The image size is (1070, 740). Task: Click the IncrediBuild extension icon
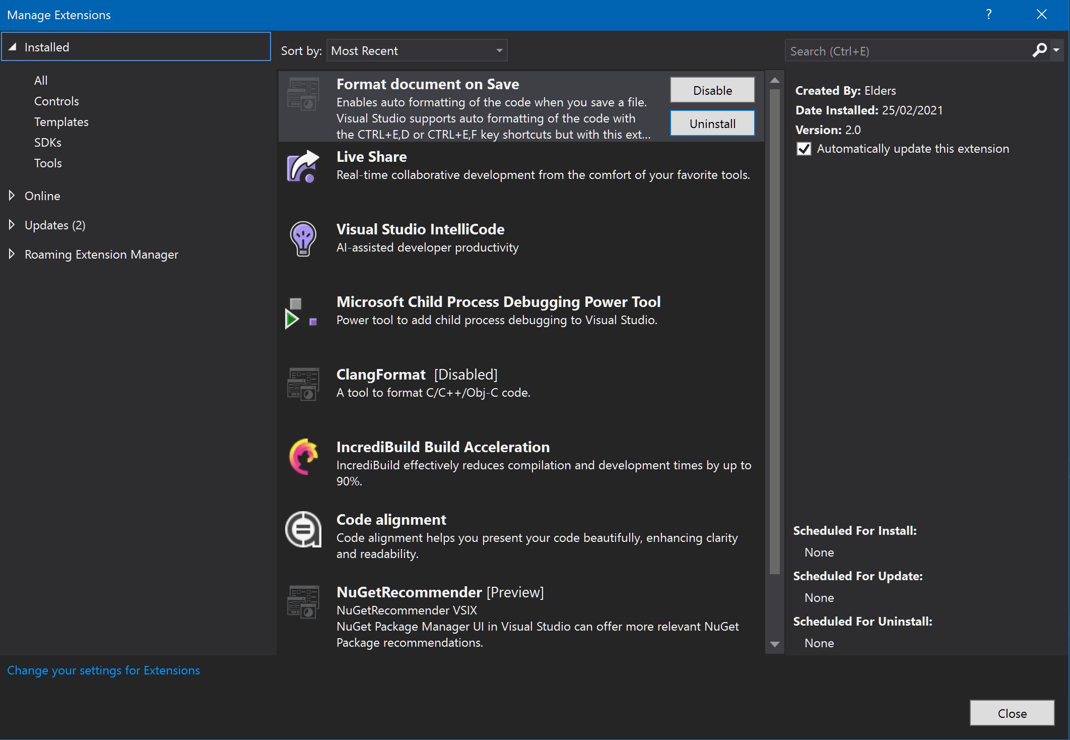coord(303,456)
